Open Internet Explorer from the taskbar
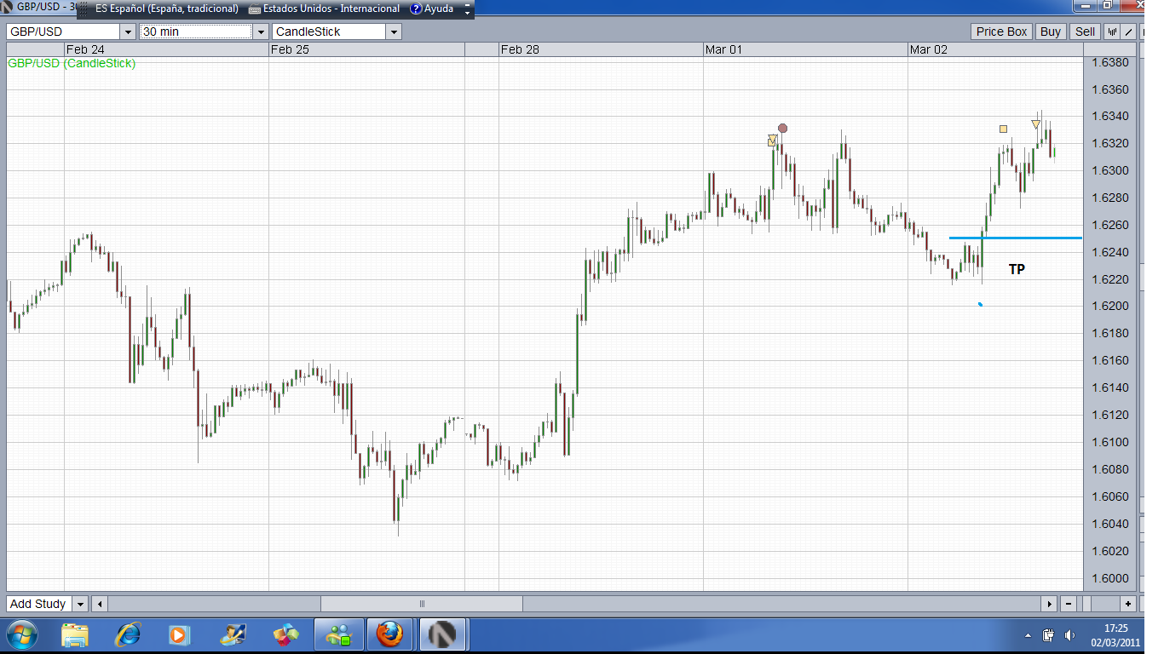This screenshot has height=654, width=1164. click(x=128, y=634)
